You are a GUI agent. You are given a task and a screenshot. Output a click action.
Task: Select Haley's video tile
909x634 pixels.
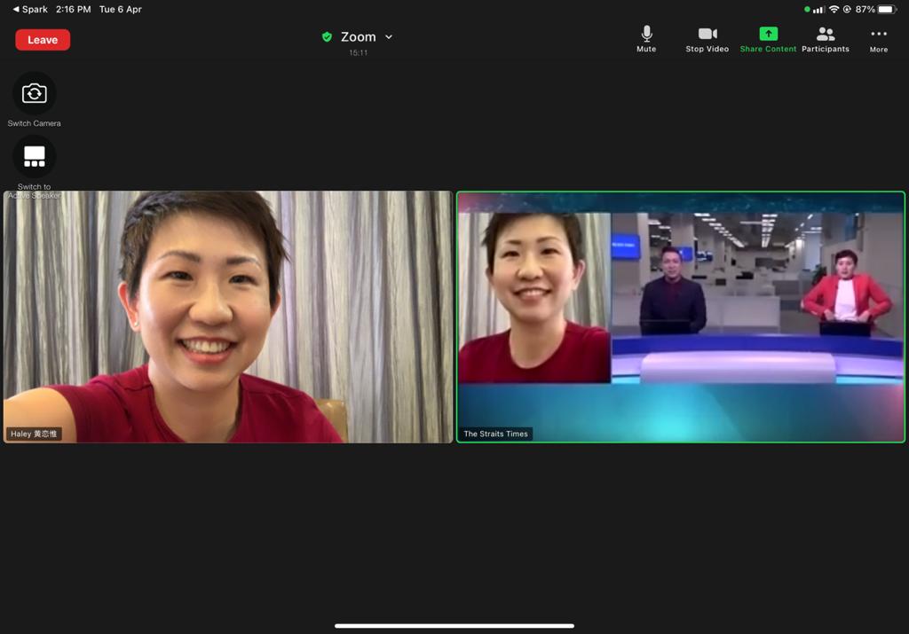pyautogui.click(x=228, y=317)
